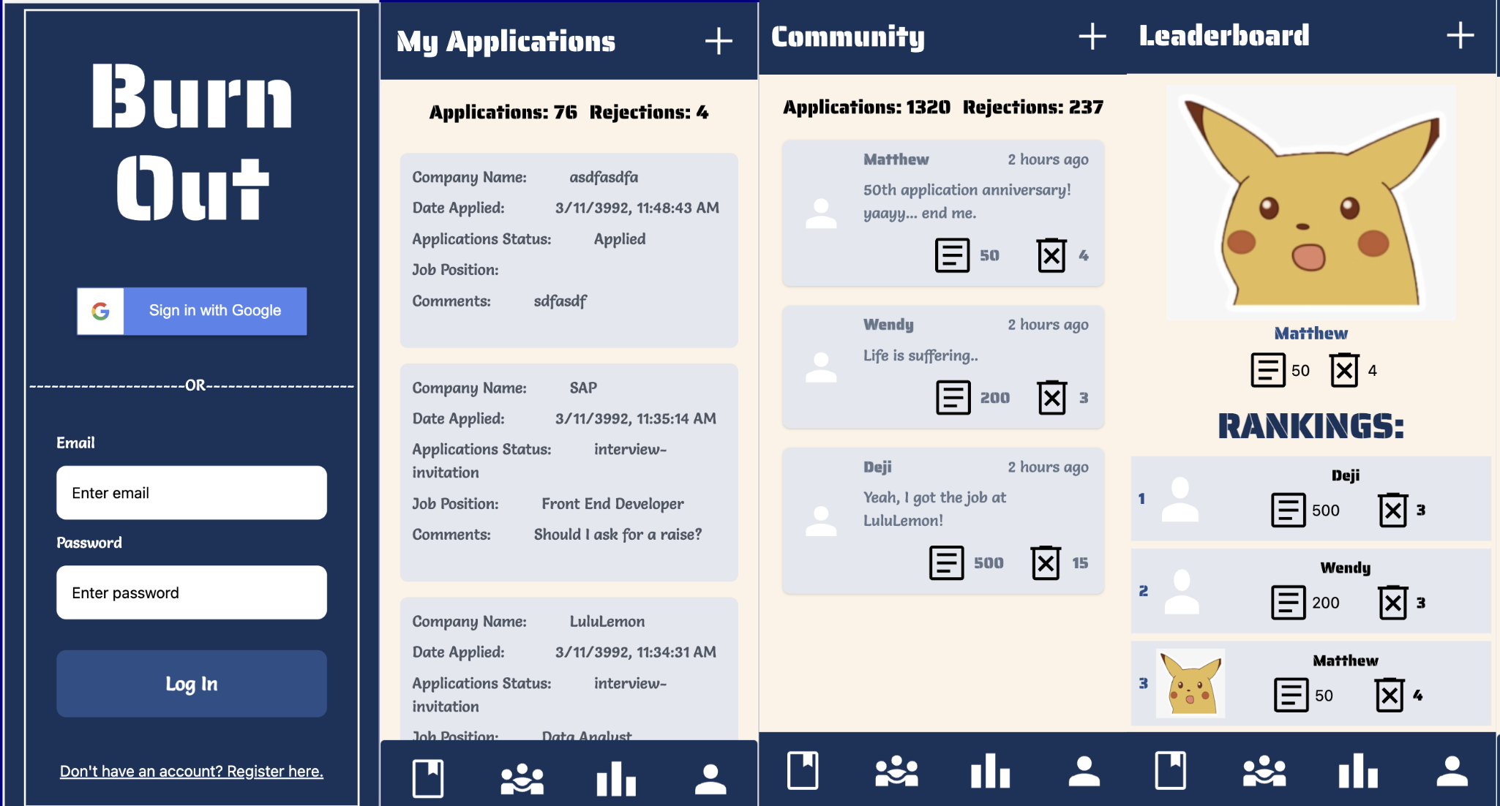Click rejections trash icon in Matthew's community post
The image size is (1500, 806).
[x=1051, y=255]
